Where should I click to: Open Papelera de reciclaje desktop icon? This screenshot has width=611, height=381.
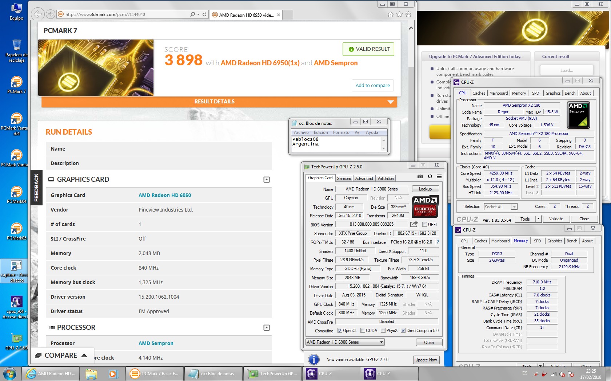click(16, 51)
